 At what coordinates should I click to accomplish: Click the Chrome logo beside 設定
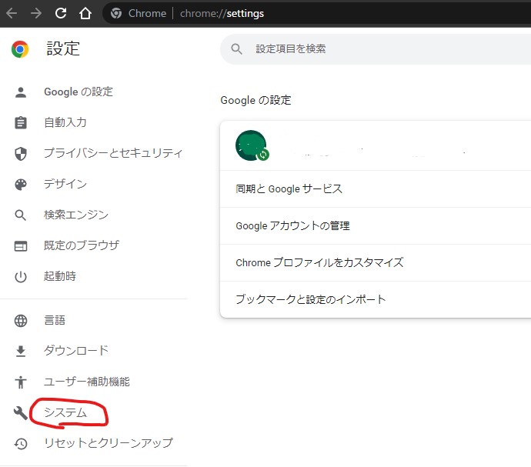point(20,49)
